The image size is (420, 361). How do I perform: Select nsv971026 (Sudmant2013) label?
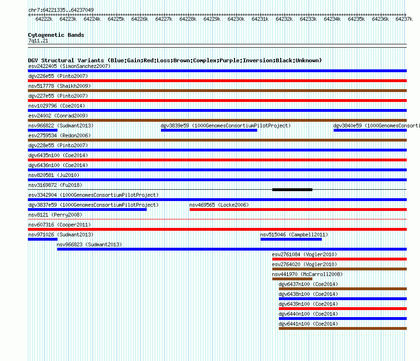click(x=61, y=235)
